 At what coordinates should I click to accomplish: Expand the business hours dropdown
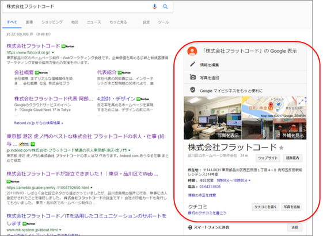[249, 180]
